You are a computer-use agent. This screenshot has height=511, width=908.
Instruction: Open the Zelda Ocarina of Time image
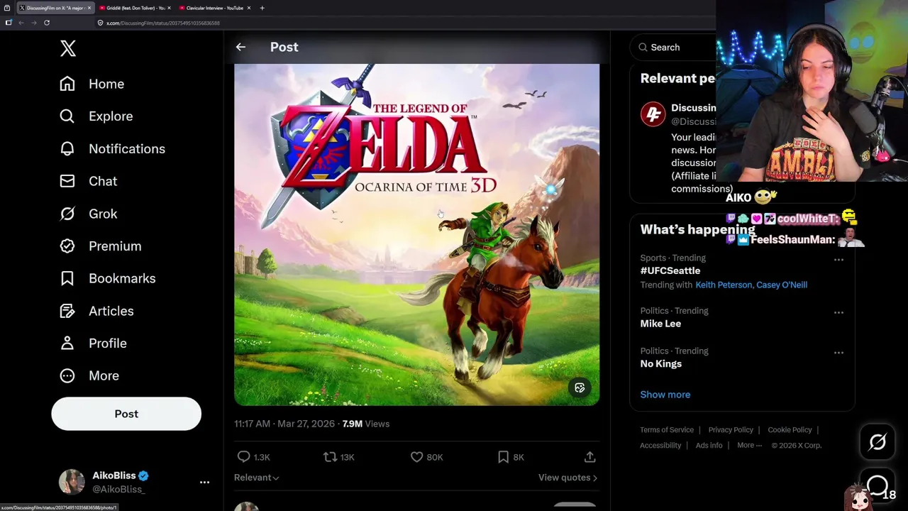416,234
